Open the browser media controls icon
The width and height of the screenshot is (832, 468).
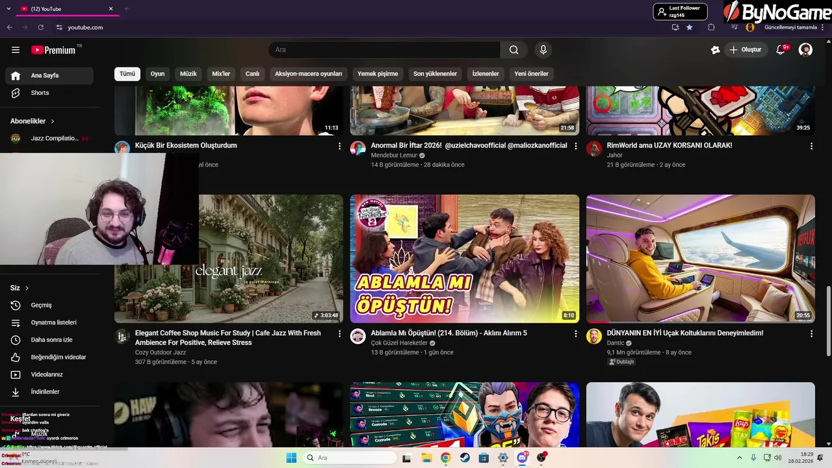click(x=734, y=27)
